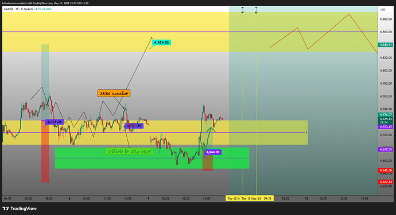Viewport: 396px width, 215px height.
Task: Click the day 13 date label on time axis
Action: tap(306, 198)
